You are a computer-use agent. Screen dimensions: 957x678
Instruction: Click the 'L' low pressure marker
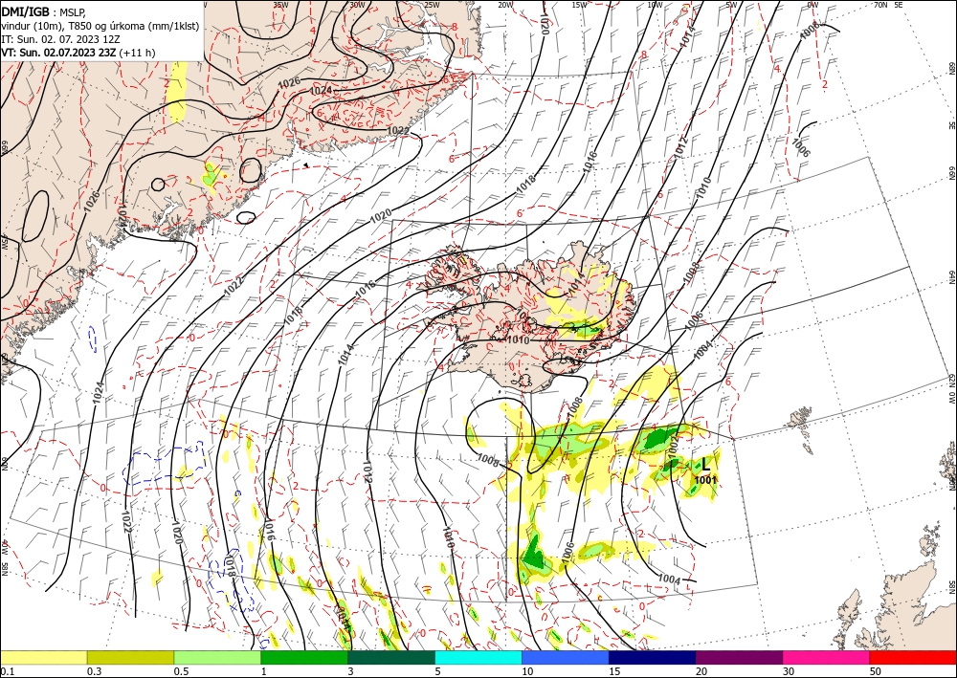[706, 465]
